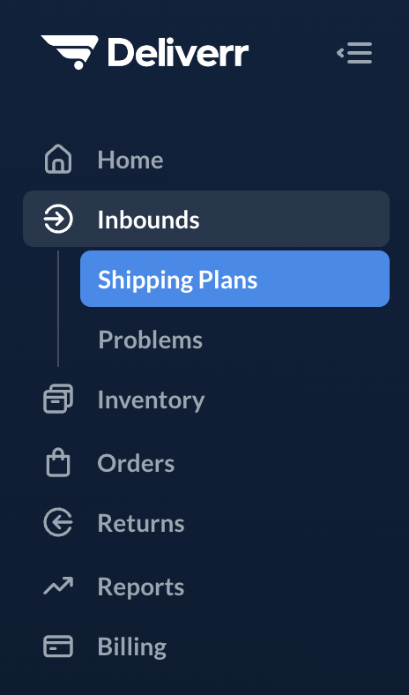The image size is (409, 695).
Task: Click the Returns back-arrow circle icon
Action: pos(58,523)
